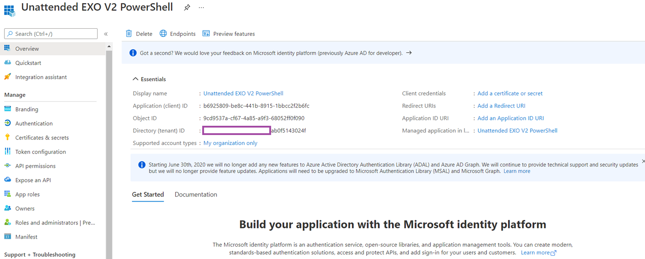Click the Expose an API cloud icon

tap(8, 180)
